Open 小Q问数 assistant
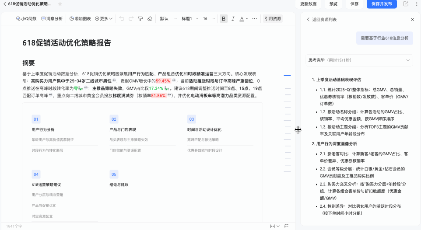The height and width of the screenshot is (230, 421). tap(26, 19)
